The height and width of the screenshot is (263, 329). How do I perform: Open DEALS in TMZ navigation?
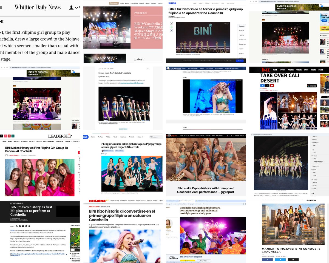[321, 70]
